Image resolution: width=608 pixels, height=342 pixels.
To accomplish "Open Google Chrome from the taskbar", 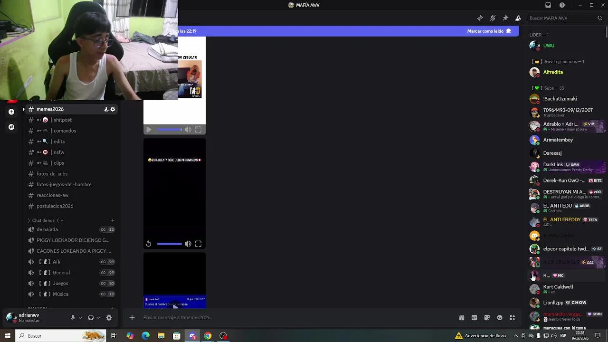I will pyautogui.click(x=208, y=336).
